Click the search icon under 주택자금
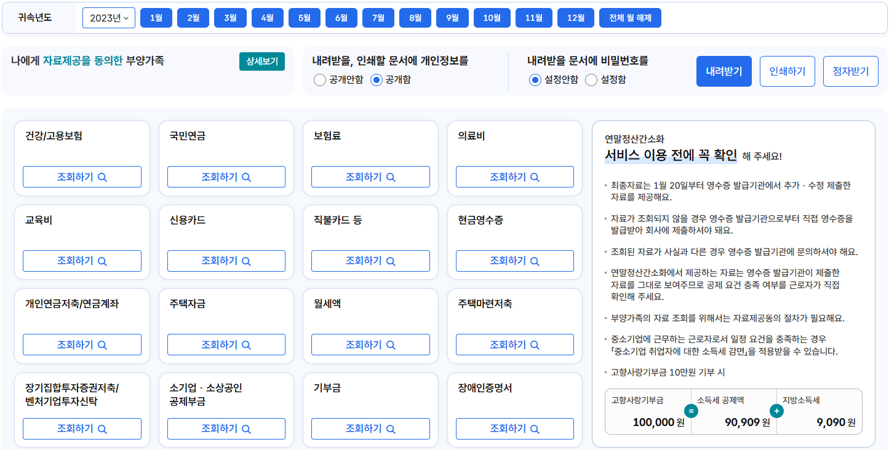Viewport: 889px width, 450px height. [246, 345]
